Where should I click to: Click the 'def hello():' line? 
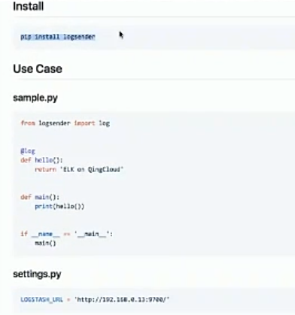(x=41, y=160)
